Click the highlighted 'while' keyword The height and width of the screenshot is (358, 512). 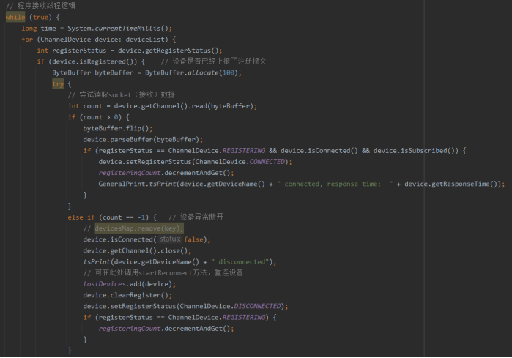tap(15, 17)
